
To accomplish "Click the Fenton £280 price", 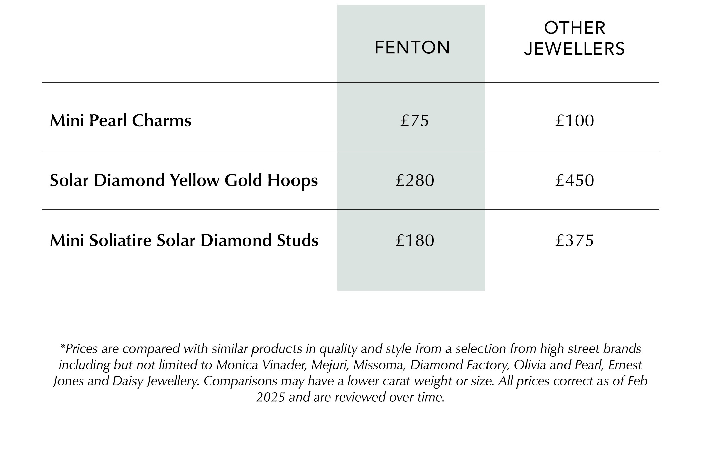I will pos(415,180).
